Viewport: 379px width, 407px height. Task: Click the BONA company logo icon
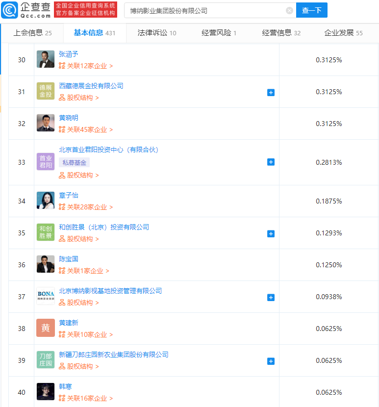pos(46,296)
